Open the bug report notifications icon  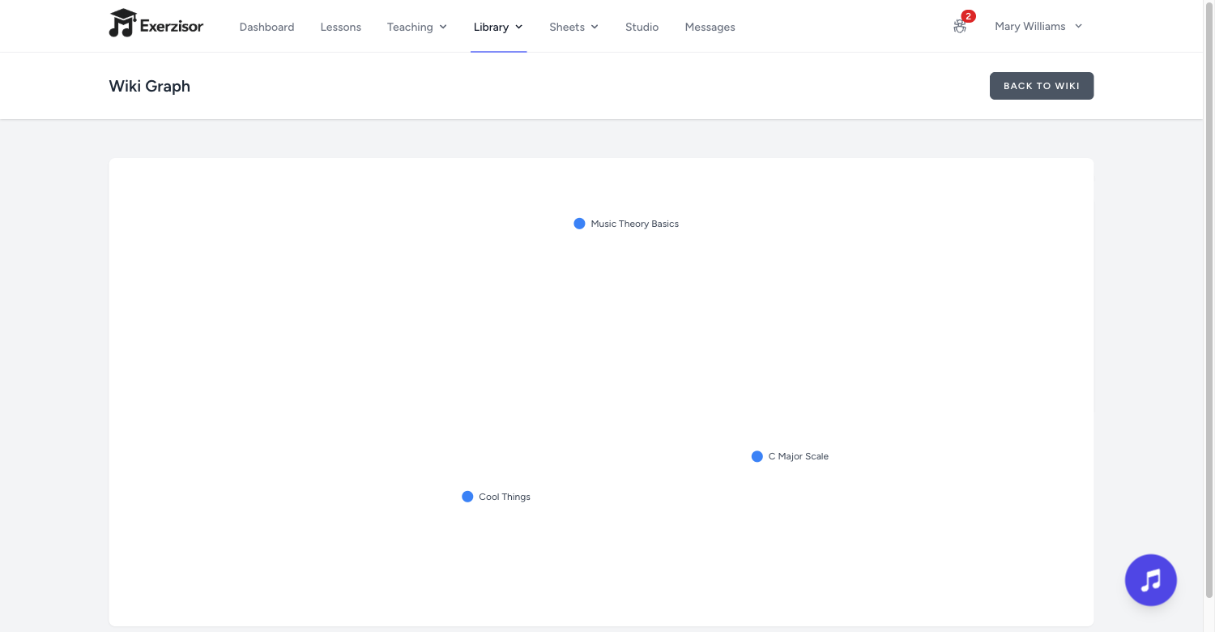click(x=960, y=27)
